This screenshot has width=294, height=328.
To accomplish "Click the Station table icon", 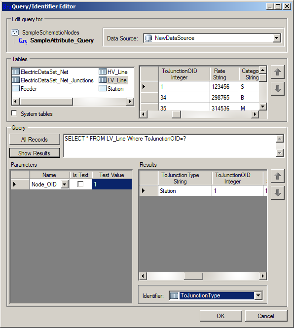I will point(102,88).
